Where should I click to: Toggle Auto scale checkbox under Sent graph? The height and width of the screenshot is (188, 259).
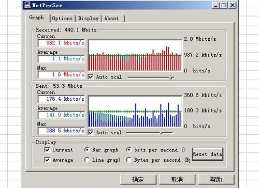pos(91,132)
